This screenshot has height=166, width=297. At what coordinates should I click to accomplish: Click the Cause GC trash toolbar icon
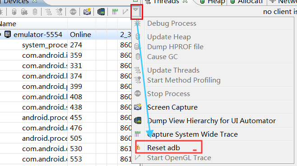[35, 12]
